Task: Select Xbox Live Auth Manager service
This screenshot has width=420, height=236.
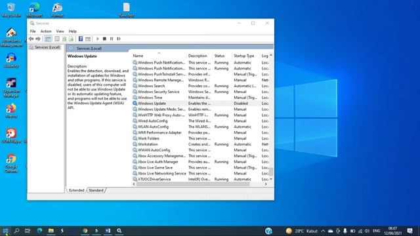Action: tap(201, 162)
